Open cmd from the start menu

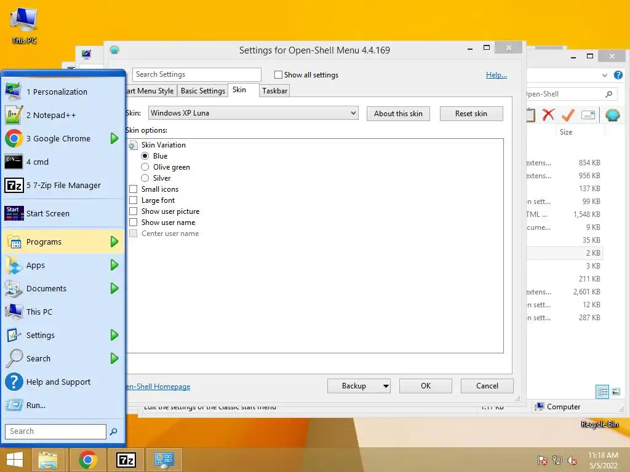click(63, 162)
